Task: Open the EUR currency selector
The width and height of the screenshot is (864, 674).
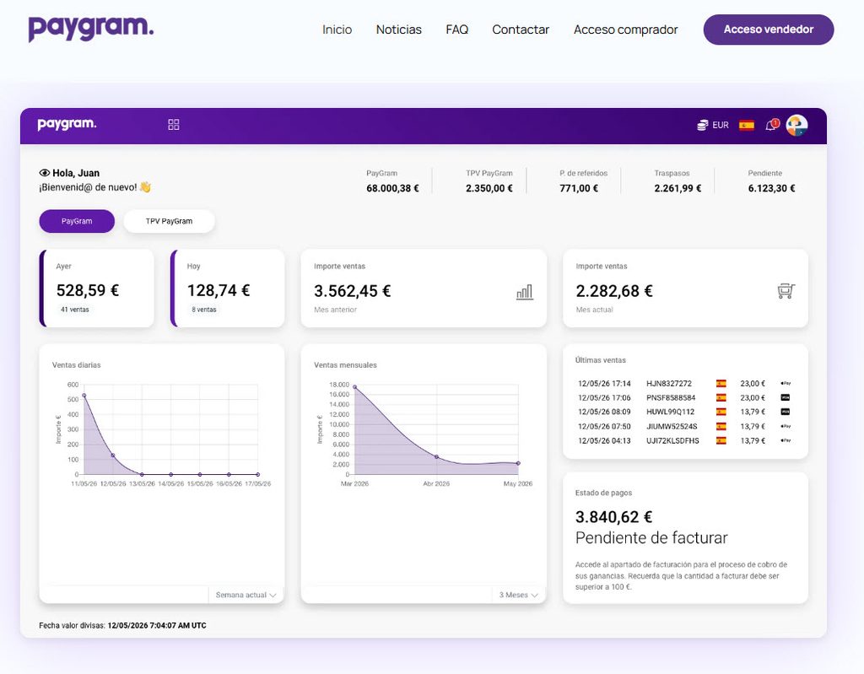Action: click(713, 125)
